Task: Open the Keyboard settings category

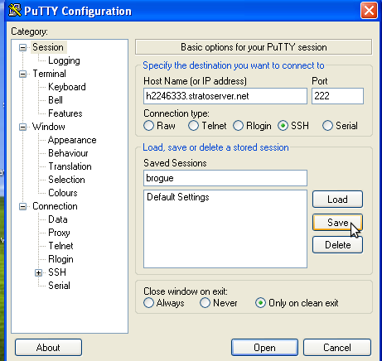Action: (x=67, y=87)
